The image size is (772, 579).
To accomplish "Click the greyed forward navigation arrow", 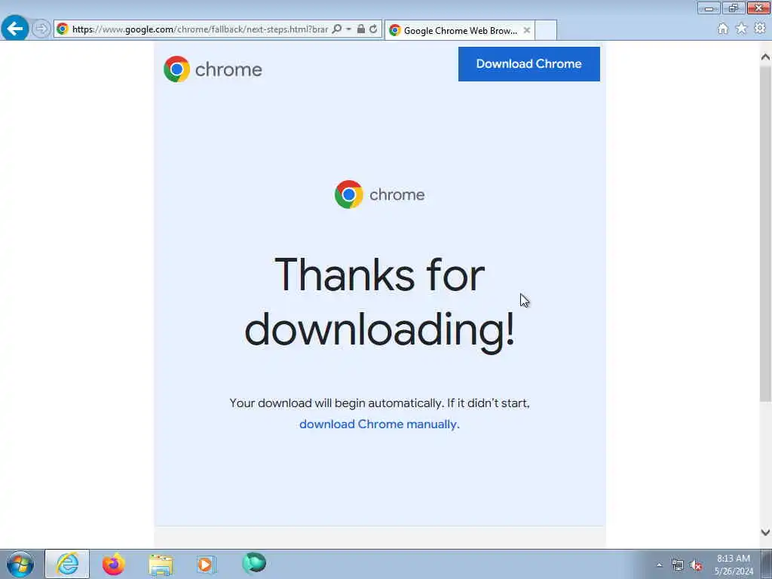I will point(41,29).
